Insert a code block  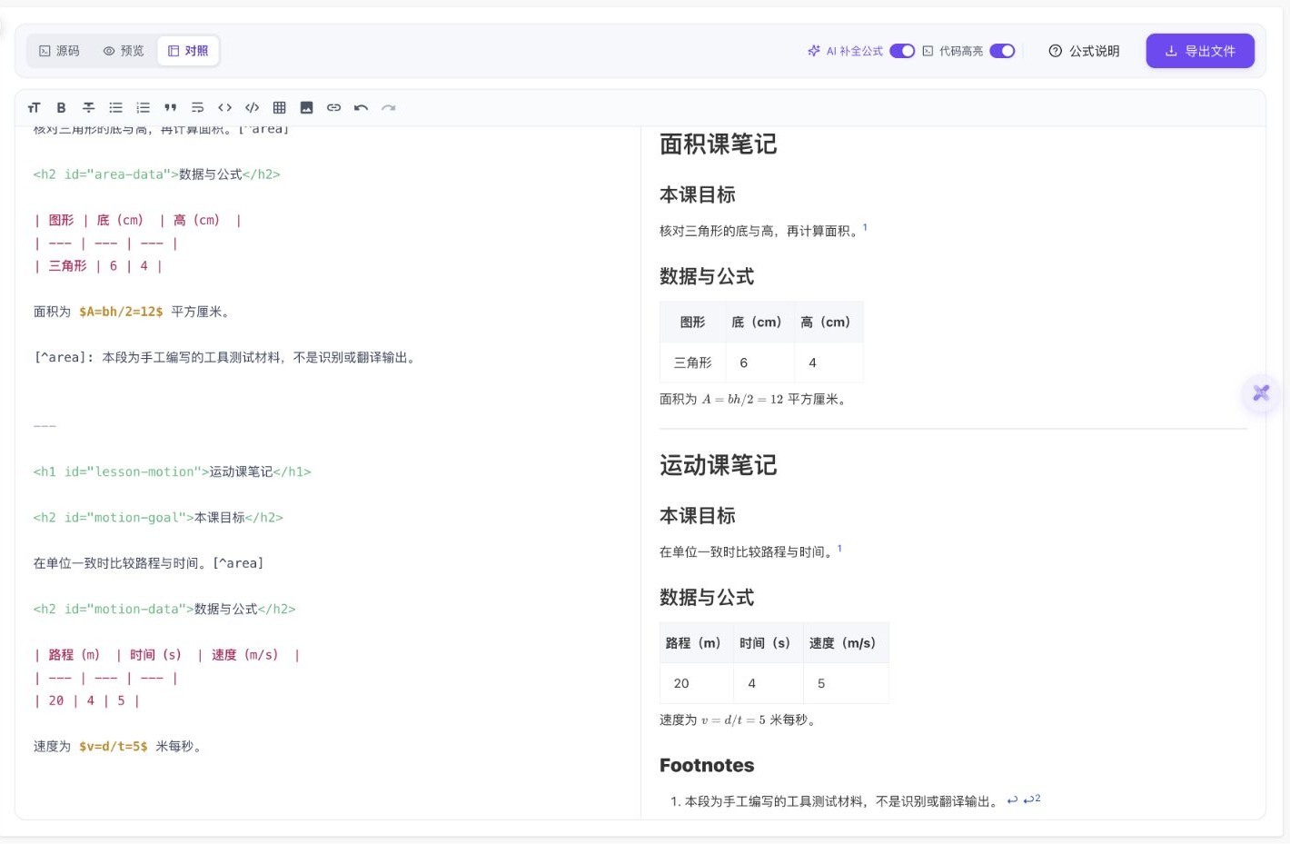pos(252,107)
